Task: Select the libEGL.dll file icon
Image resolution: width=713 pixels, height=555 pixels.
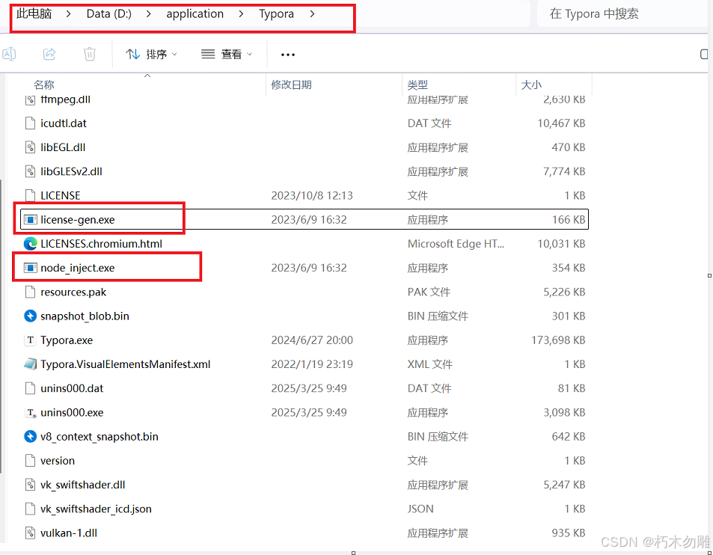Action: pos(30,147)
